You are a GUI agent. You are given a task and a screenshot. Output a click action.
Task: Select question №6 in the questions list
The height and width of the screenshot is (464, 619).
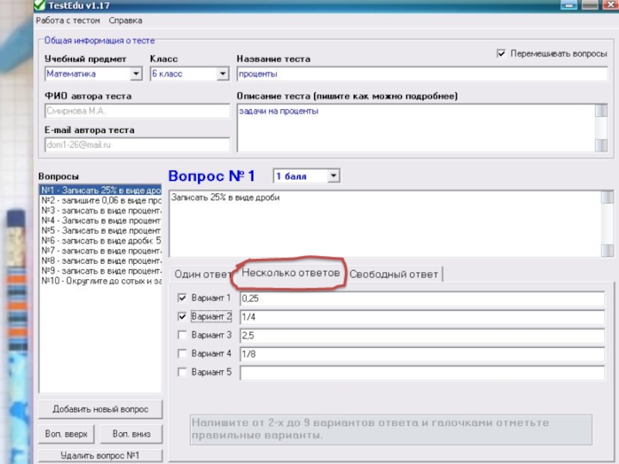tap(101, 241)
